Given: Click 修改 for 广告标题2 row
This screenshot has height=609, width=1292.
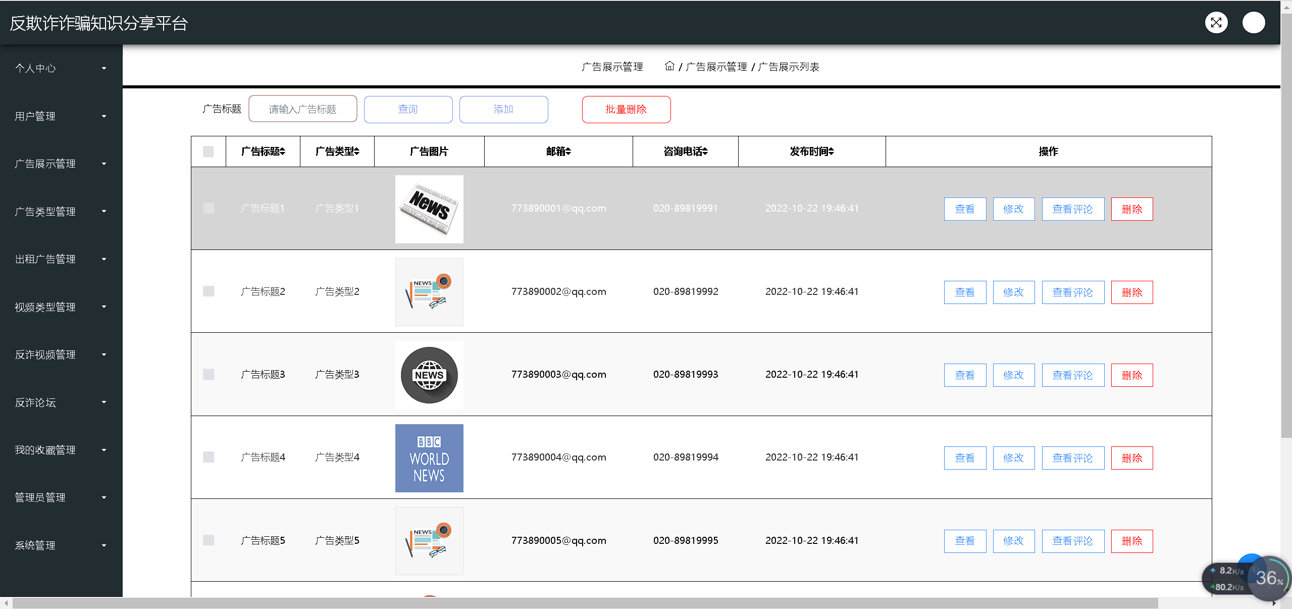Looking at the screenshot, I should click(x=1014, y=292).
